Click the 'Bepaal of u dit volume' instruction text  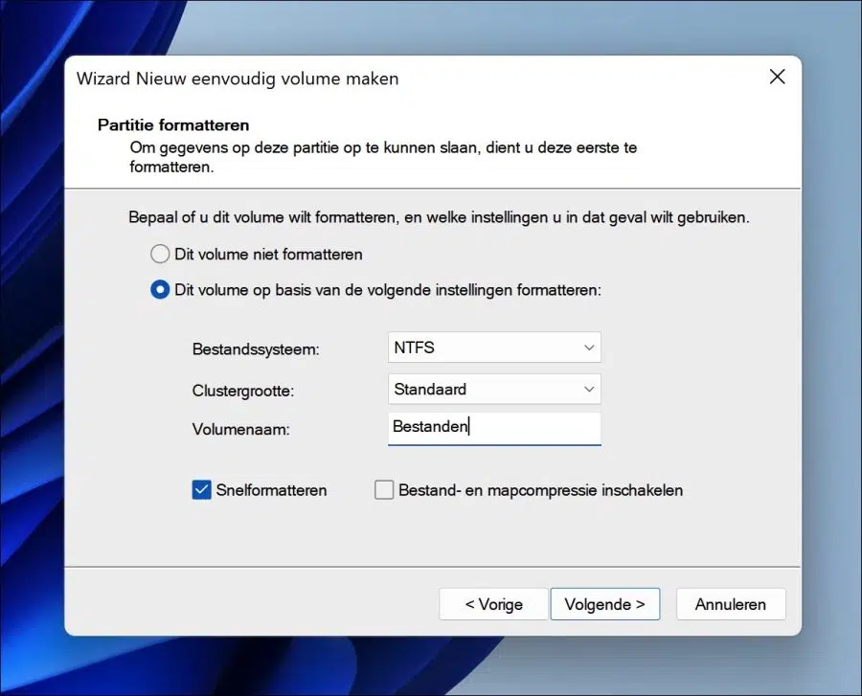pos(439,217)
